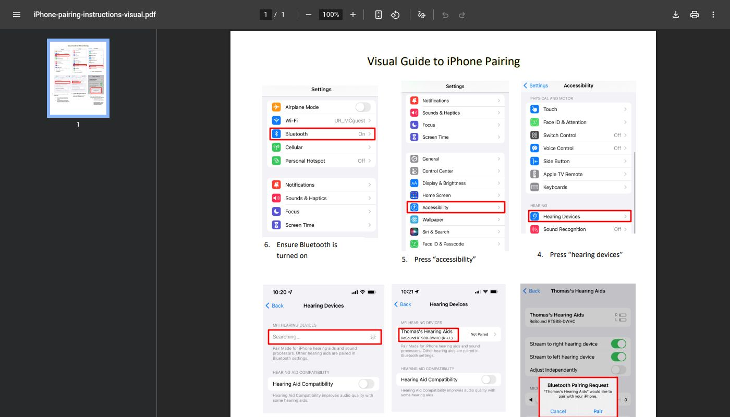Select the draw annotation tool
Viewport: 730px width, 417px height.
[421, 15]
